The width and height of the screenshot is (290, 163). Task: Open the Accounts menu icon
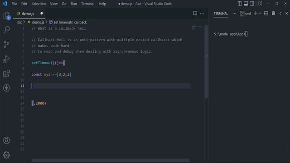[6, 140]
